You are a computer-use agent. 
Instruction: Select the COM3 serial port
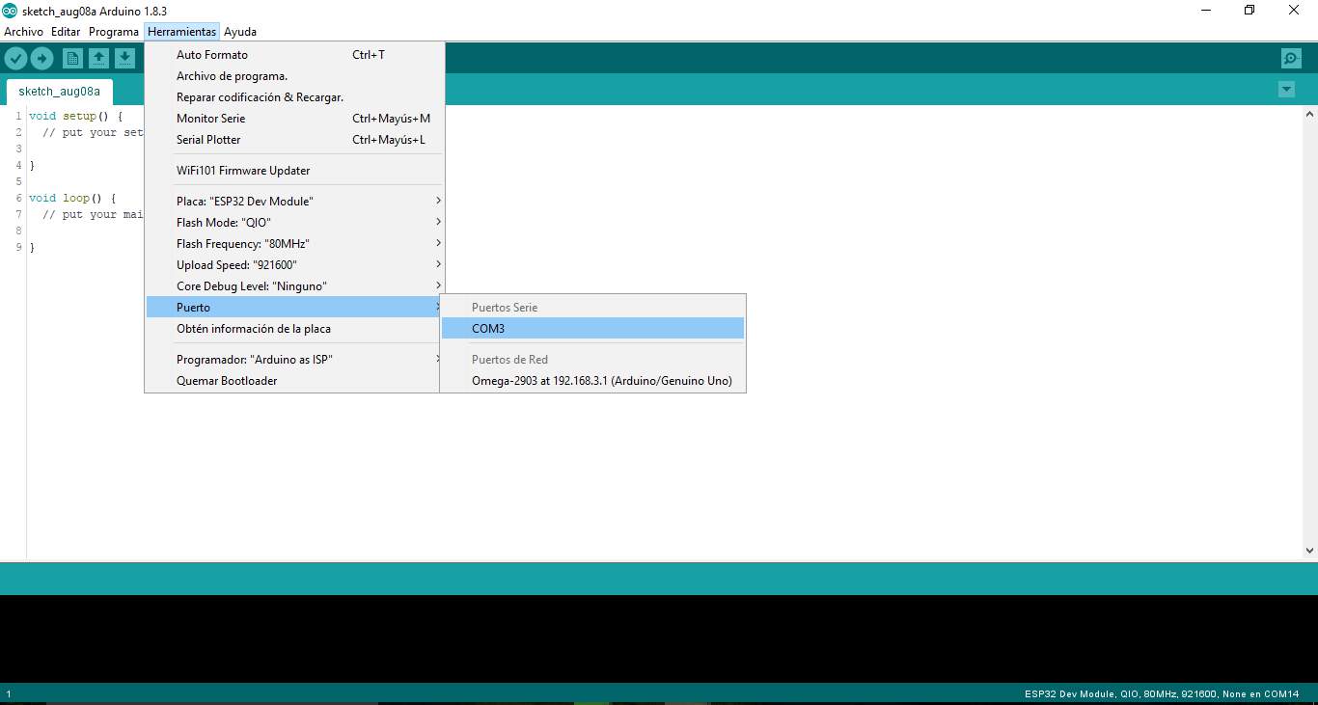(x=592, y=329)
